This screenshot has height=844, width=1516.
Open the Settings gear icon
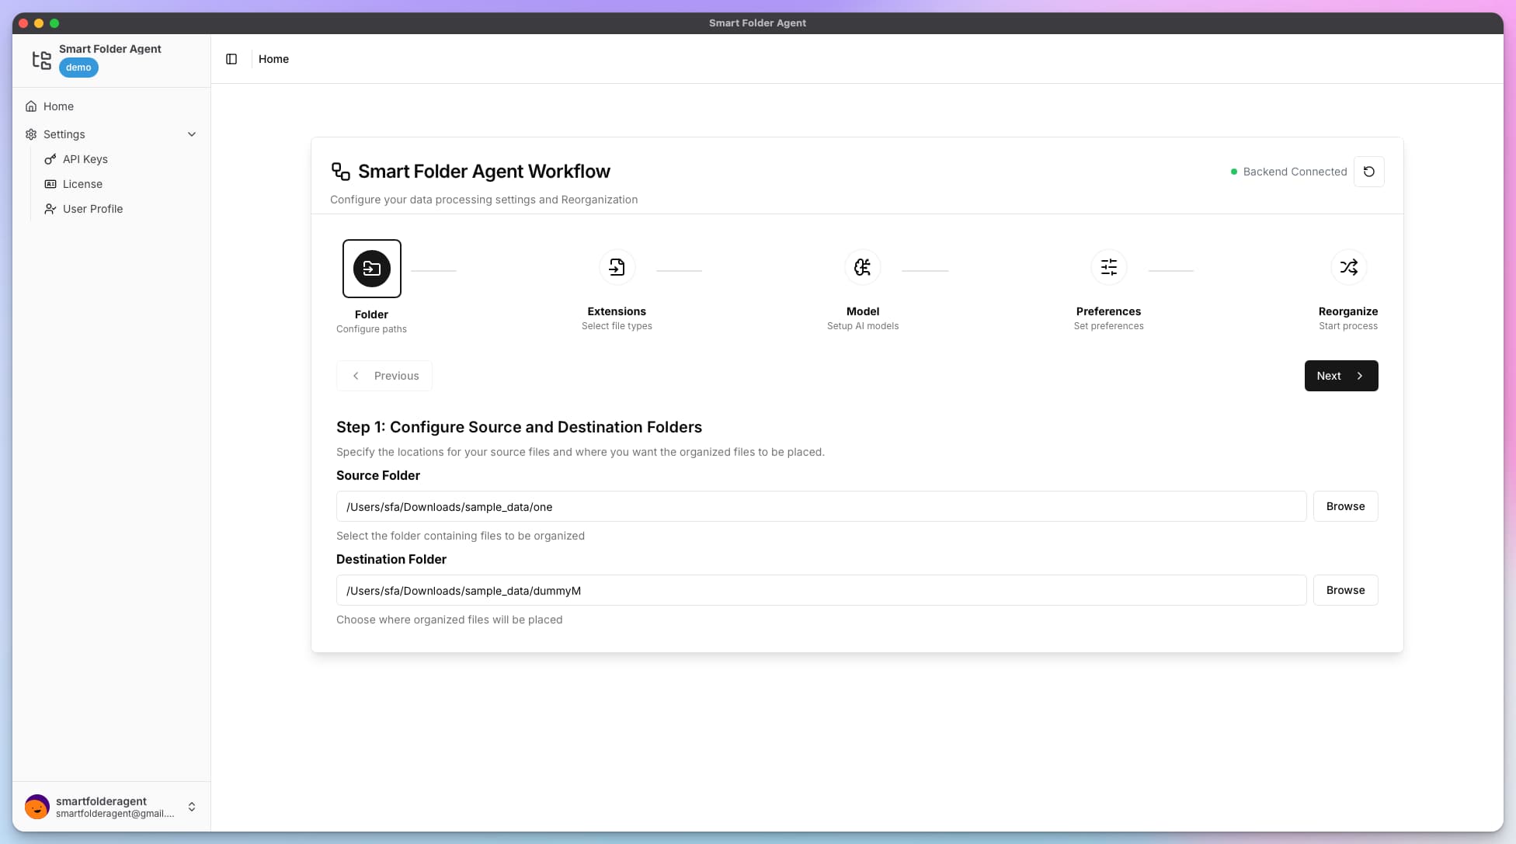click(30, 134)
